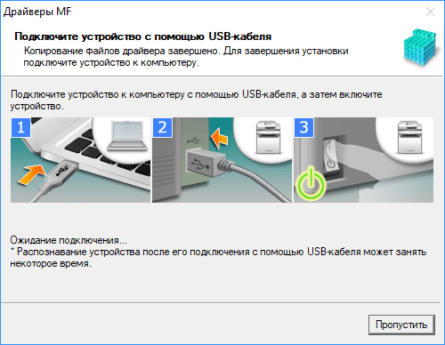Viewport: 445px width, 345px height.
Task: Click the heading Подключите устройство с помощью USB-кабеля
Action: tap(143, 36)
